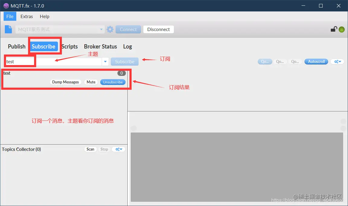Click the open padlock security icon
This screenshot has height=206, width=348.
pos(334,29)
